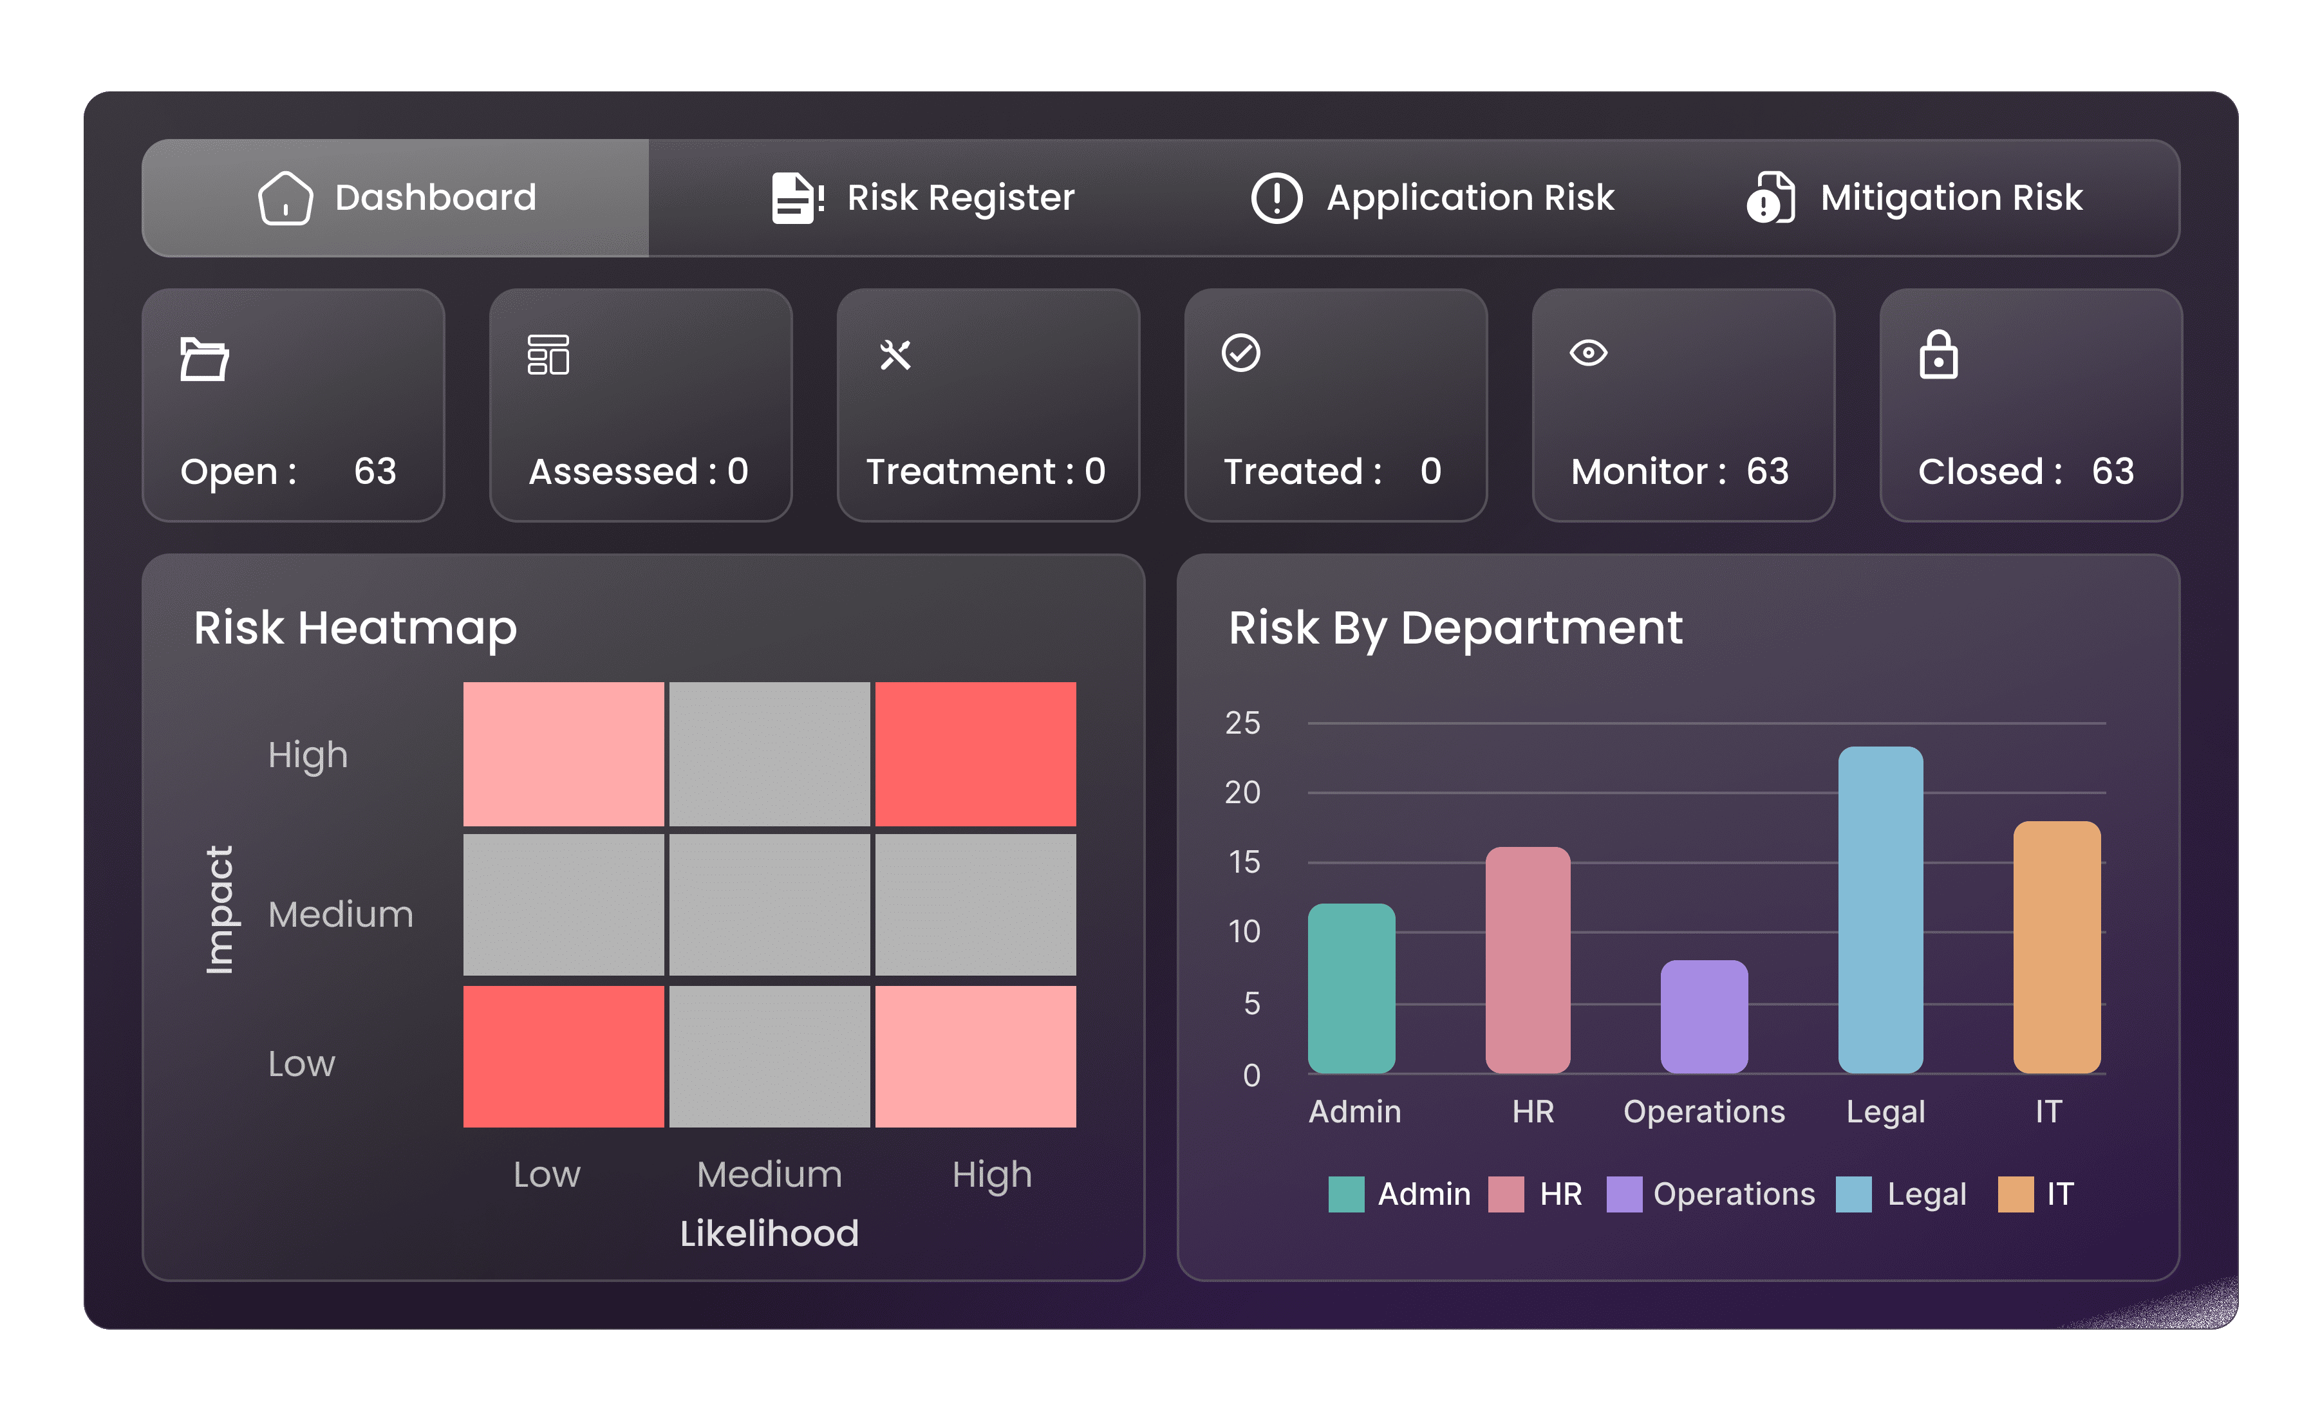Viewport: 2320px width, 1421px height.
Task: Click the Assessed layout icon
Action: pyautogui.click(x=548, y=355)
